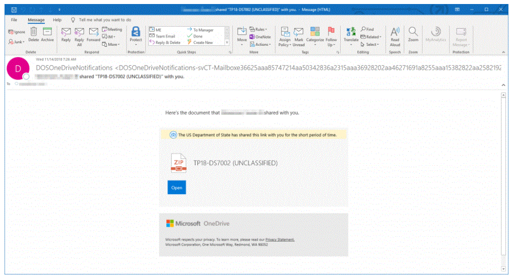Save the message from the quick access toolbar

13,10
